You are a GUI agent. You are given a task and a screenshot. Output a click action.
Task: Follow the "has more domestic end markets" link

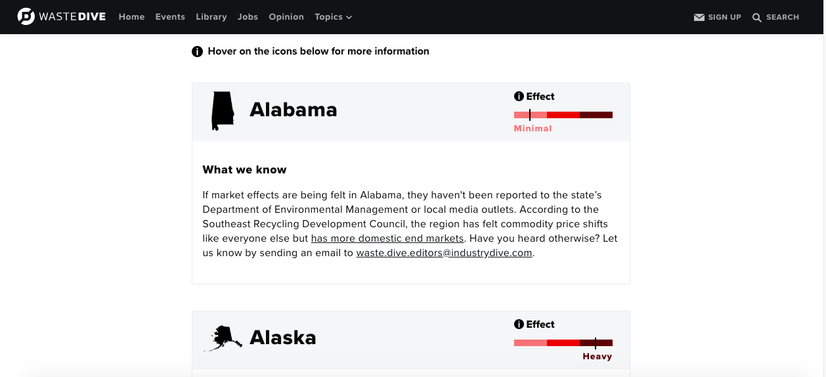pos(387,238)
